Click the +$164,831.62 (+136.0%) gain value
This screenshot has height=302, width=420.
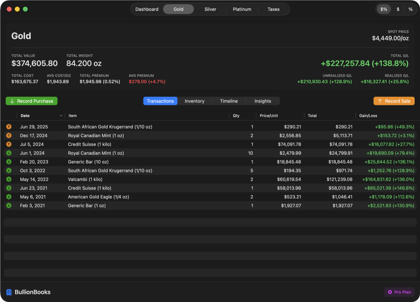[388, 179]
